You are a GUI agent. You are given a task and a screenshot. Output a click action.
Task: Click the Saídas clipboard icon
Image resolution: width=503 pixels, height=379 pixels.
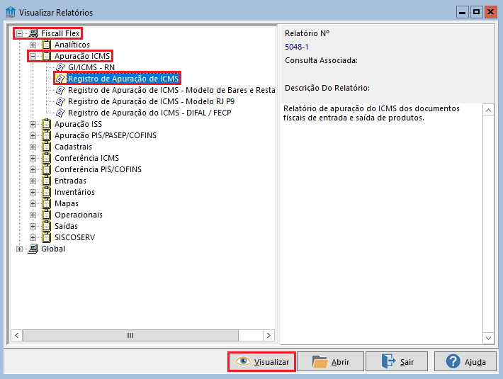[47, 226]
